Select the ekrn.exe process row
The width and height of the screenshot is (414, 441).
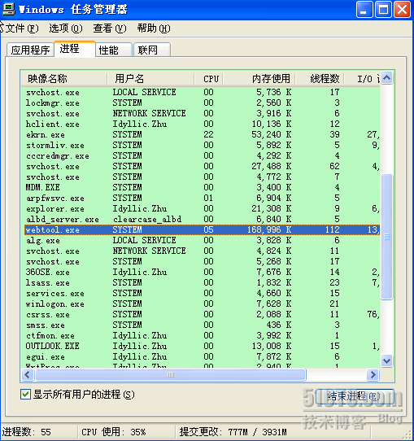click(202, 135)
